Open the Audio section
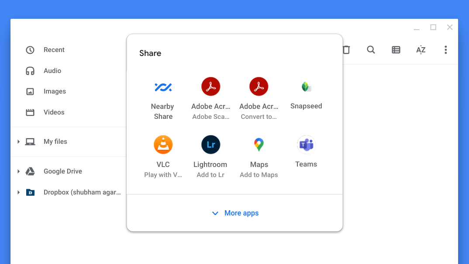The height and width of the screenshot is (264, 469). (52, 70)
